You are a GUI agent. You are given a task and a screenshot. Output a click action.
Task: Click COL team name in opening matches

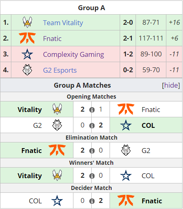tap(148, 125)
